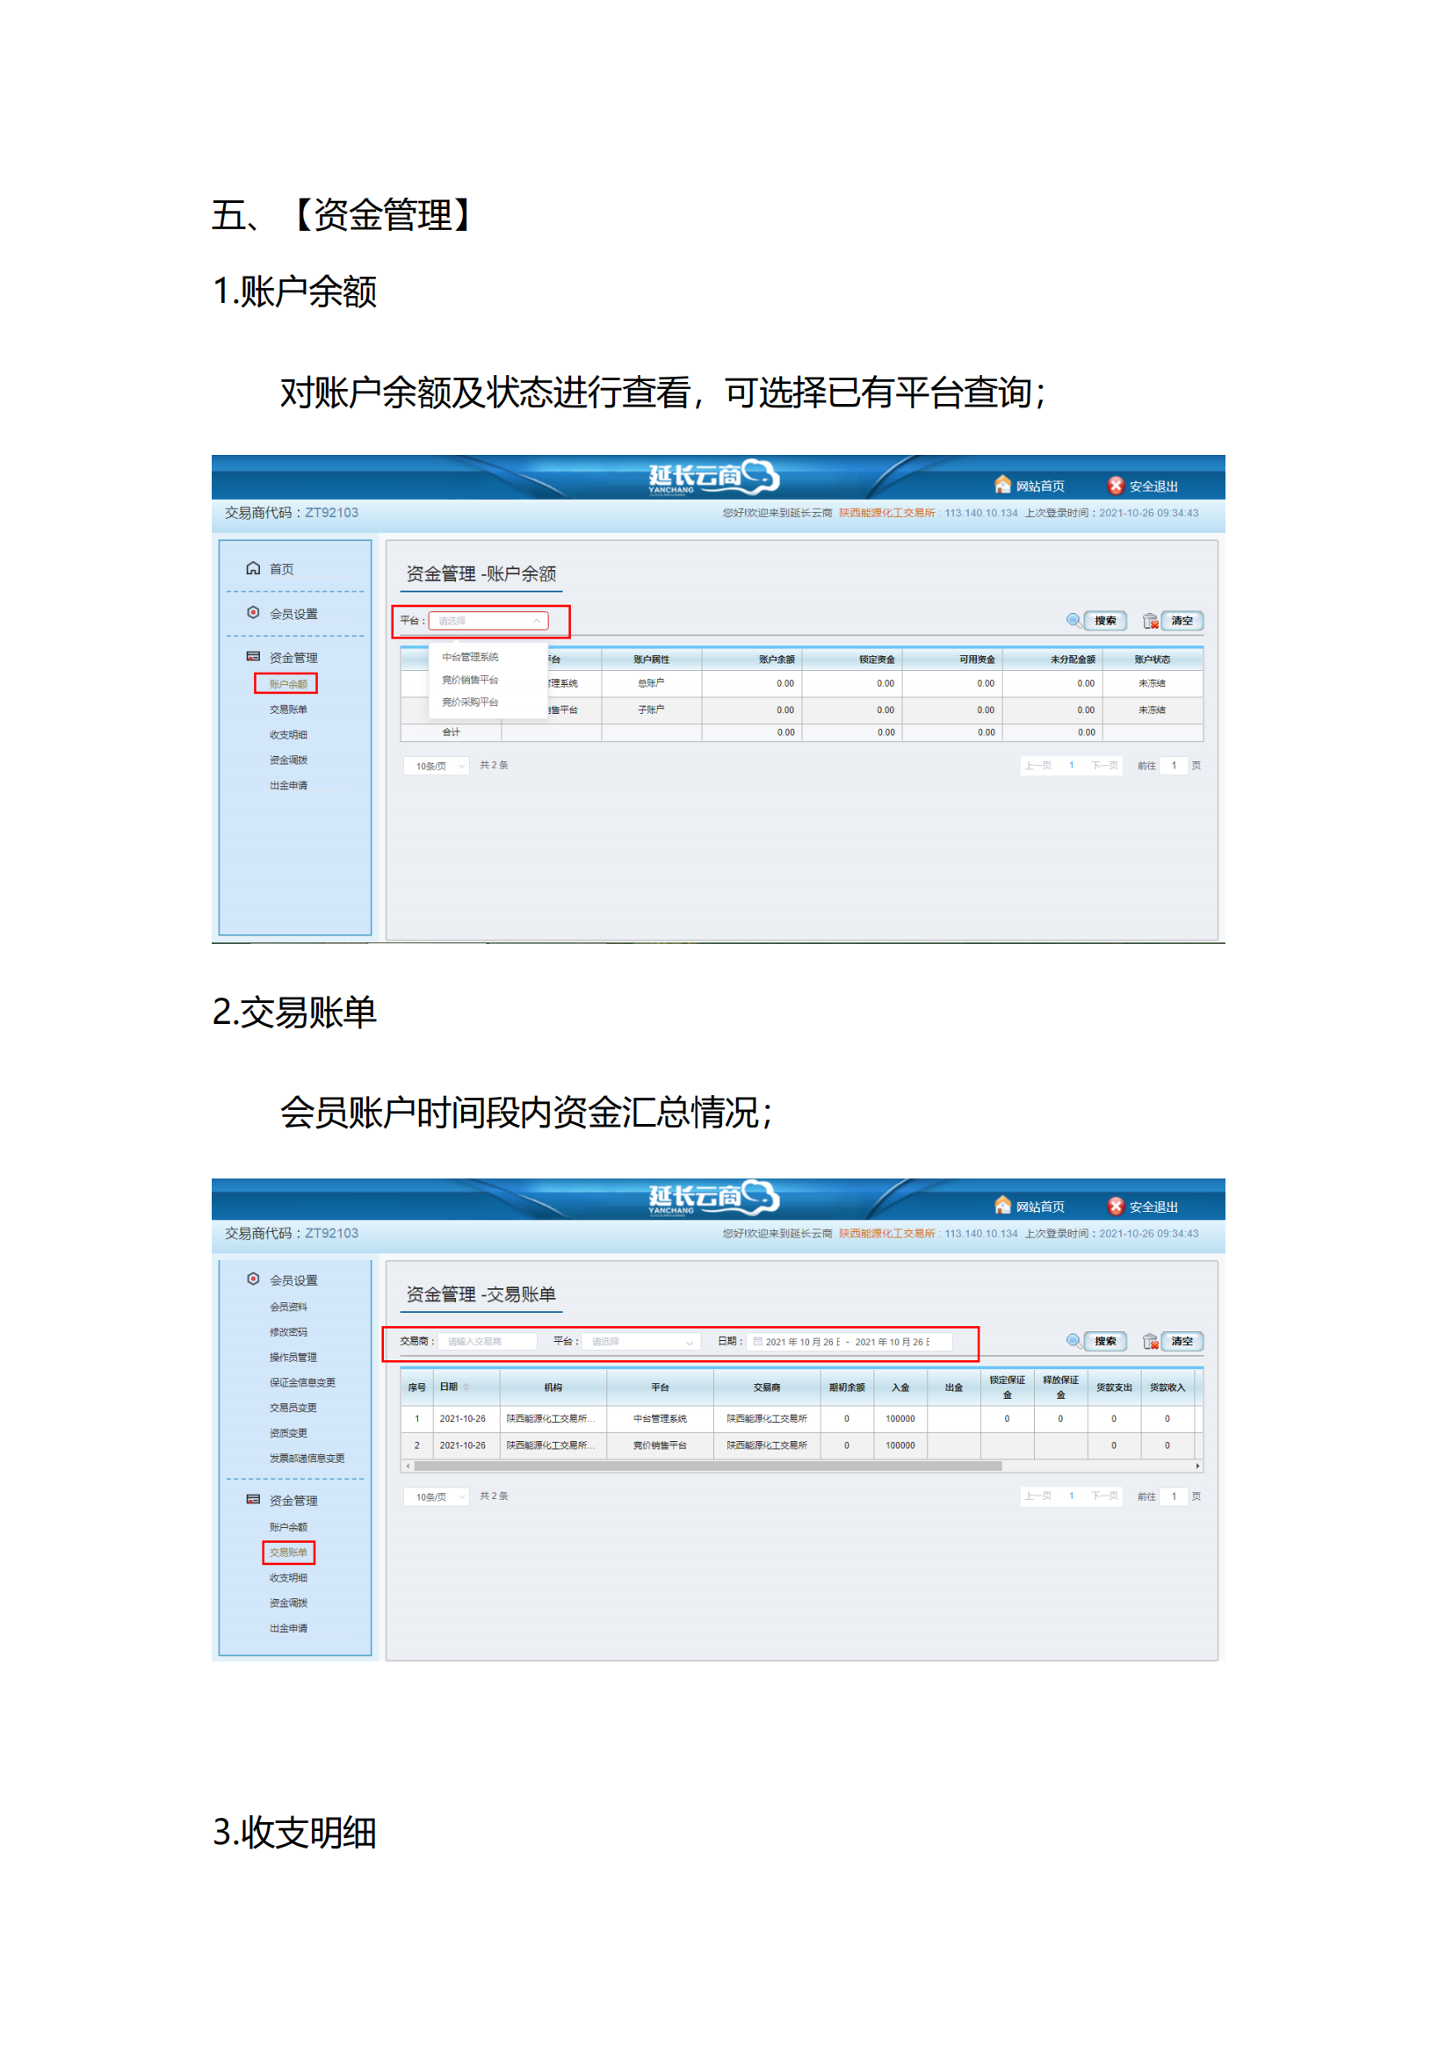This screenshot has width=1453, height=2054.
Task: Click 会员设置 icon in 交易账单 screenshot sidebar
Action: [x=253, y=1279]
